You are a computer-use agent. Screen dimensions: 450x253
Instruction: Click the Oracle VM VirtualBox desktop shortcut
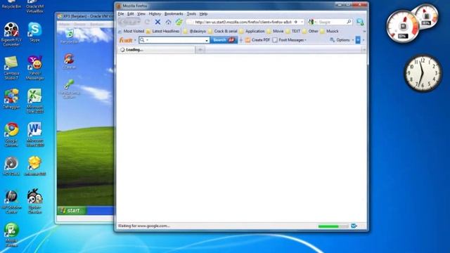(x=34, y=6)
